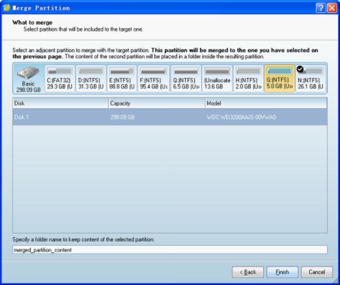
Task: Choose the E: NTFS 88.8 GB partition
Action: (x=122, y=79)
